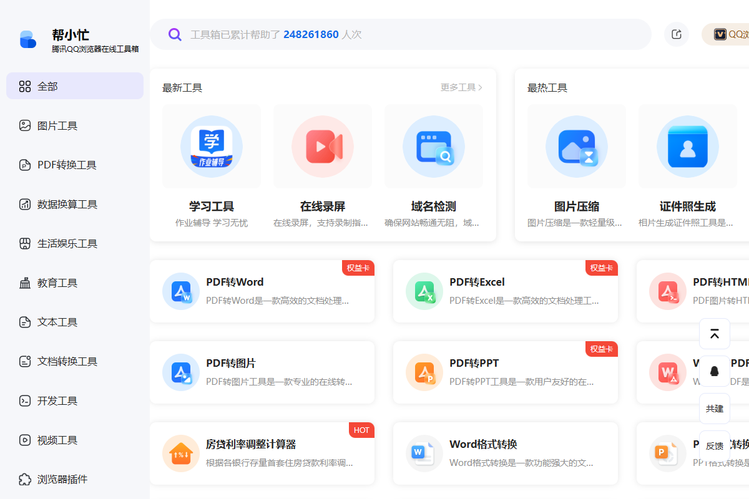Open PDF转Excel via its green icon
Screen dimensions: 749x499
pos(424,291)
